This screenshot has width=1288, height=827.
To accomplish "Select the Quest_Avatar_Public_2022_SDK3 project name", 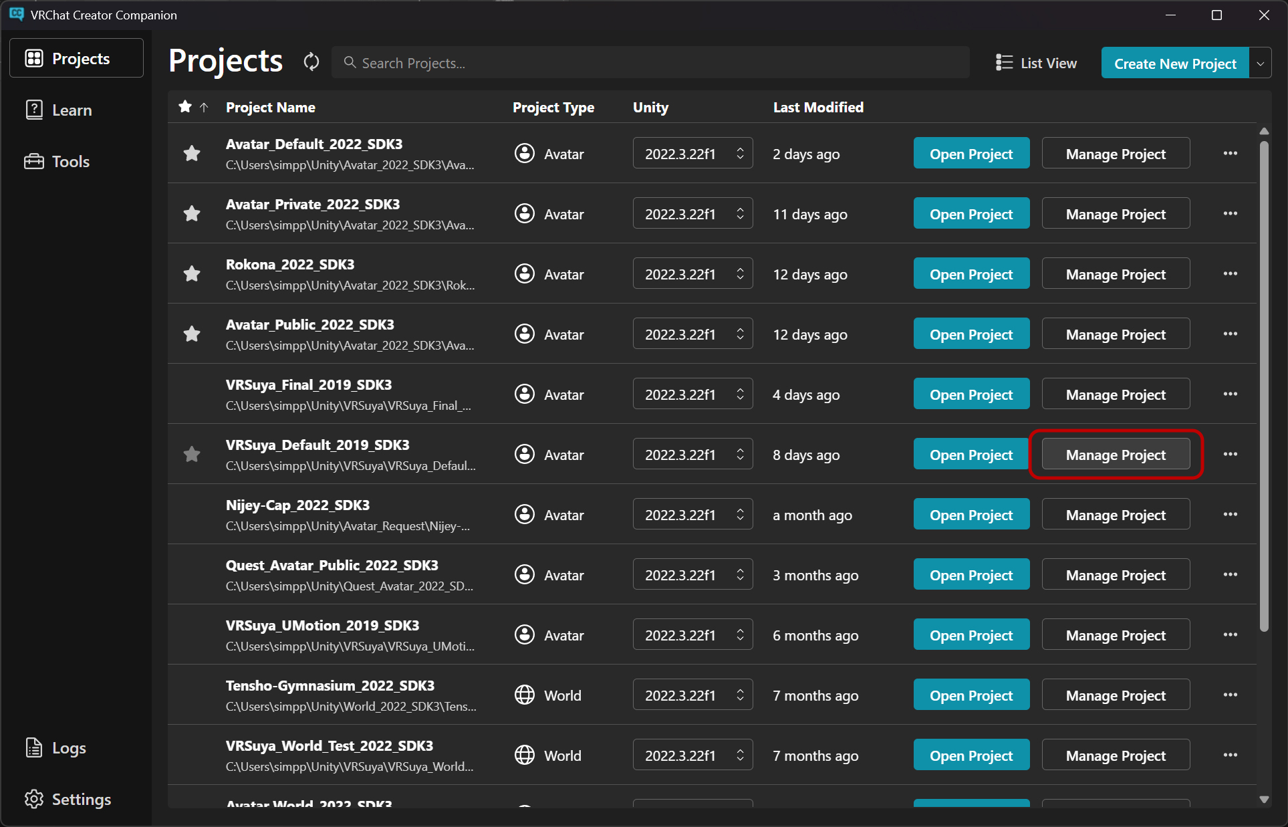I will pyautogui.click(x=332, y=565).
